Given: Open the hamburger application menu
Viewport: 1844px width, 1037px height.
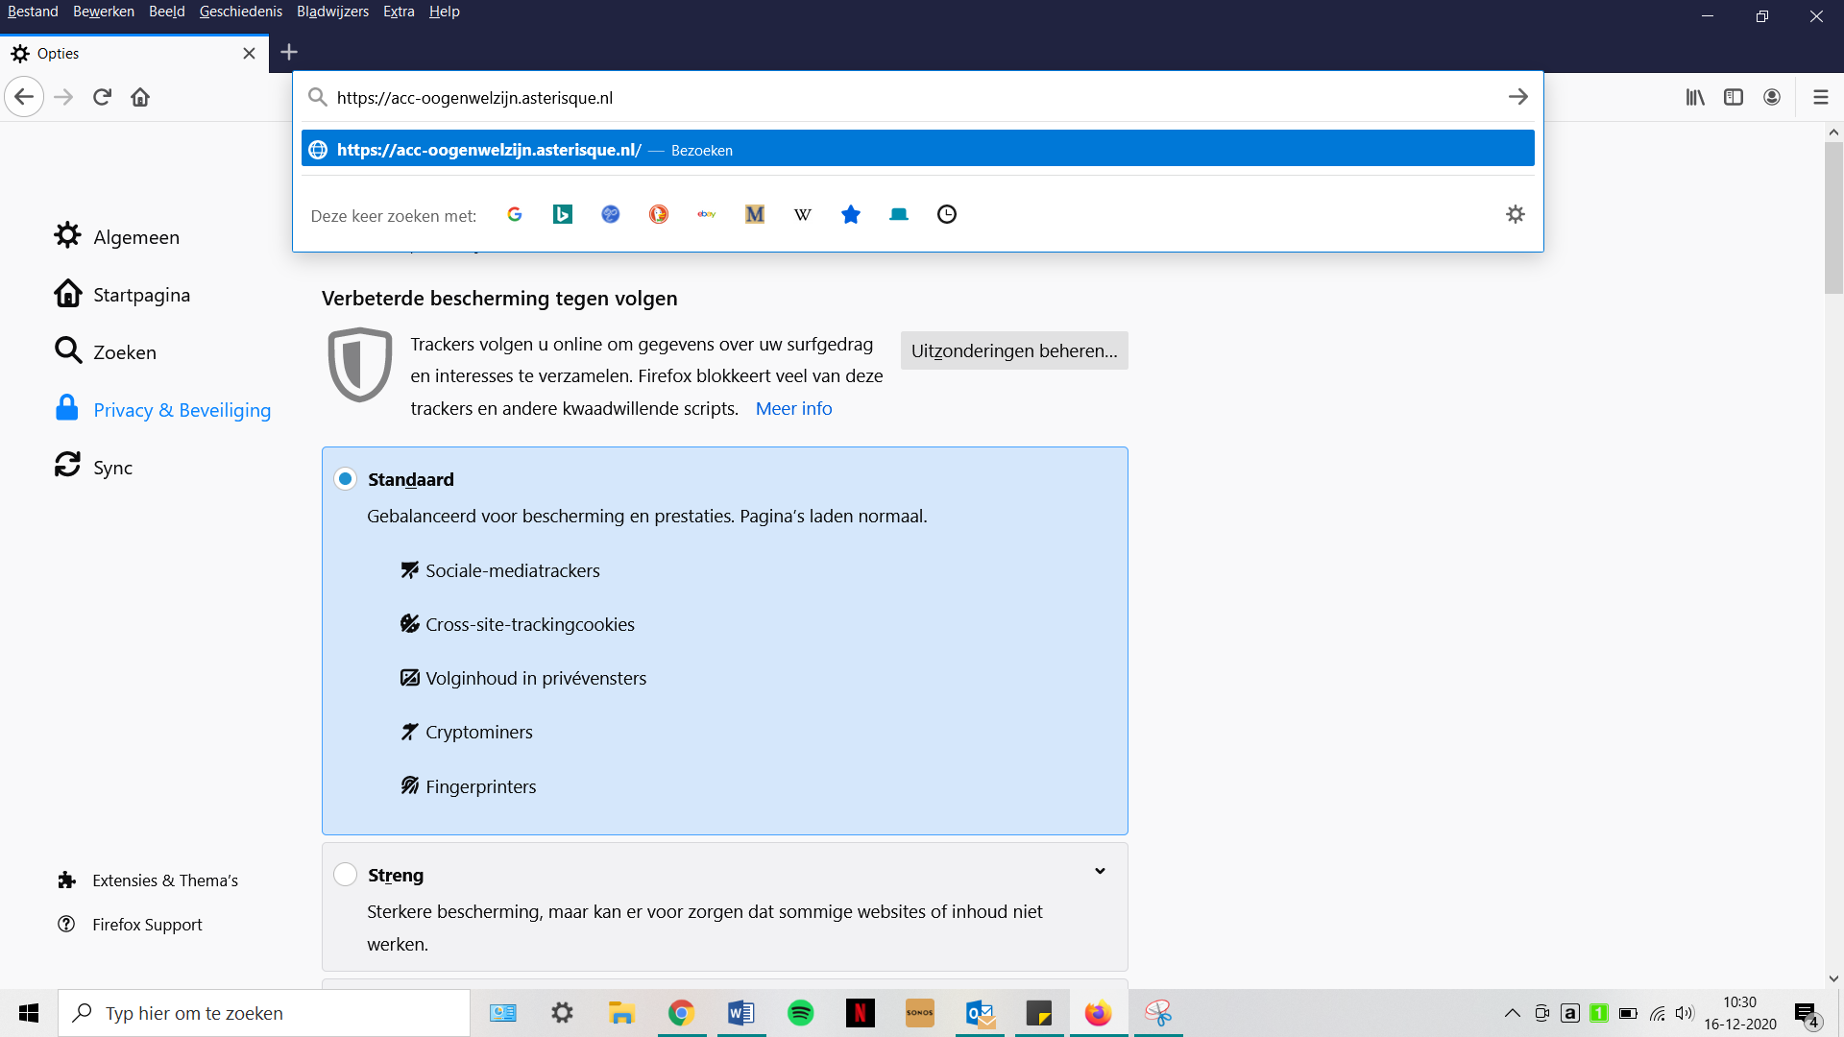Looking at the screenshot, I should tap(1820, 97).
